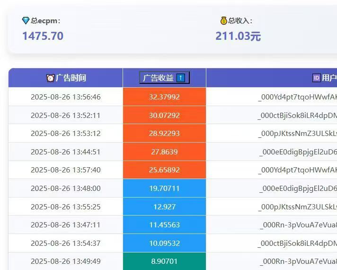Click the diamond icon beside 总ecpm
337x270 pixels.
coord(26,21)
